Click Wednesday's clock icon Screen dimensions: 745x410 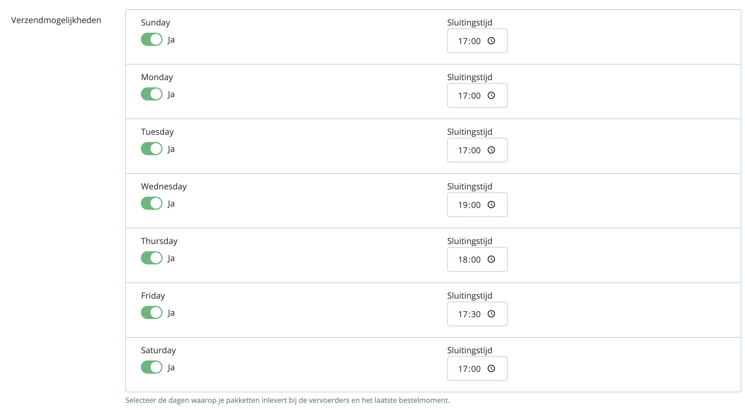click(491, 205)
